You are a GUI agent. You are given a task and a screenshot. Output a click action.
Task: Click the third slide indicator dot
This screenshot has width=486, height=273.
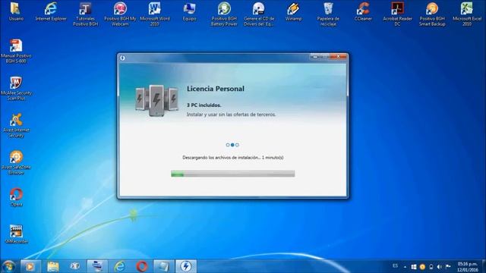(x=237, y=145)
